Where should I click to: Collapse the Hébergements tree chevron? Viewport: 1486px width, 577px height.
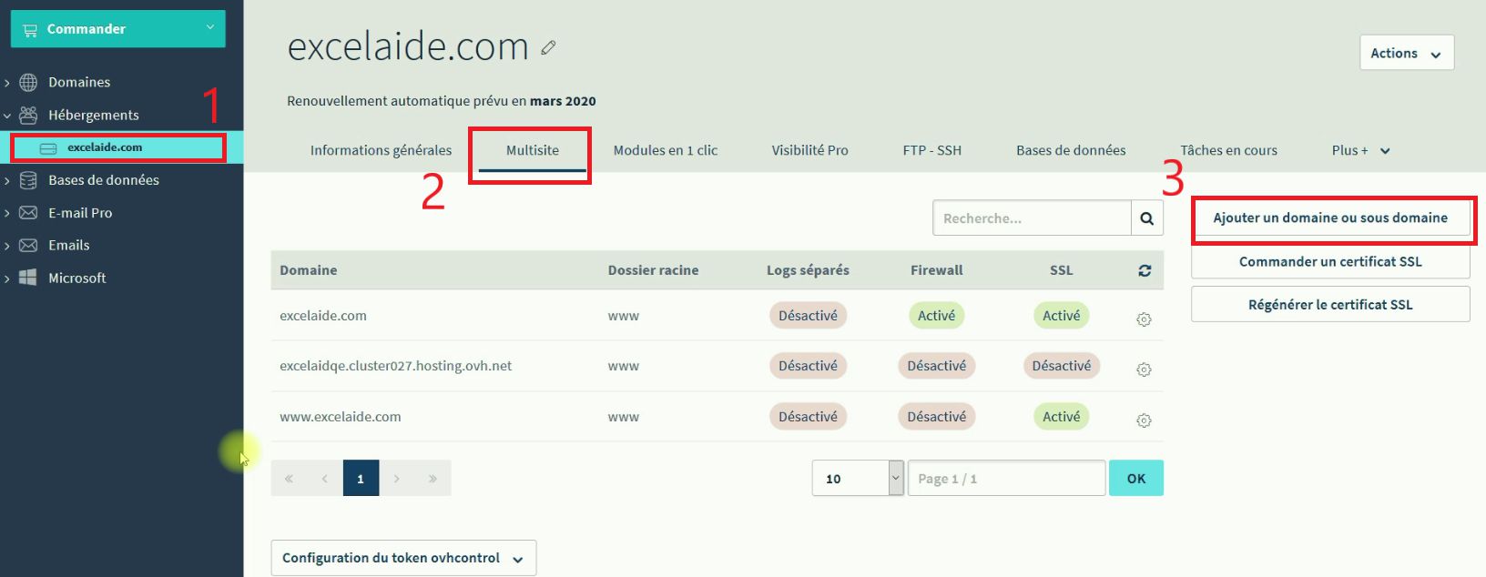(x=7, y=116)
